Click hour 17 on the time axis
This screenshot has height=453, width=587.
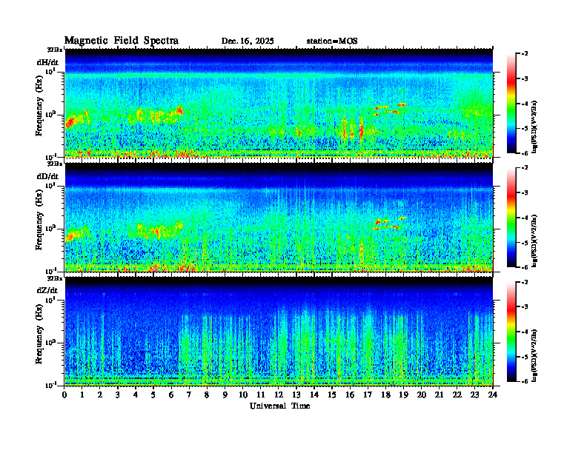coord(368,395)
